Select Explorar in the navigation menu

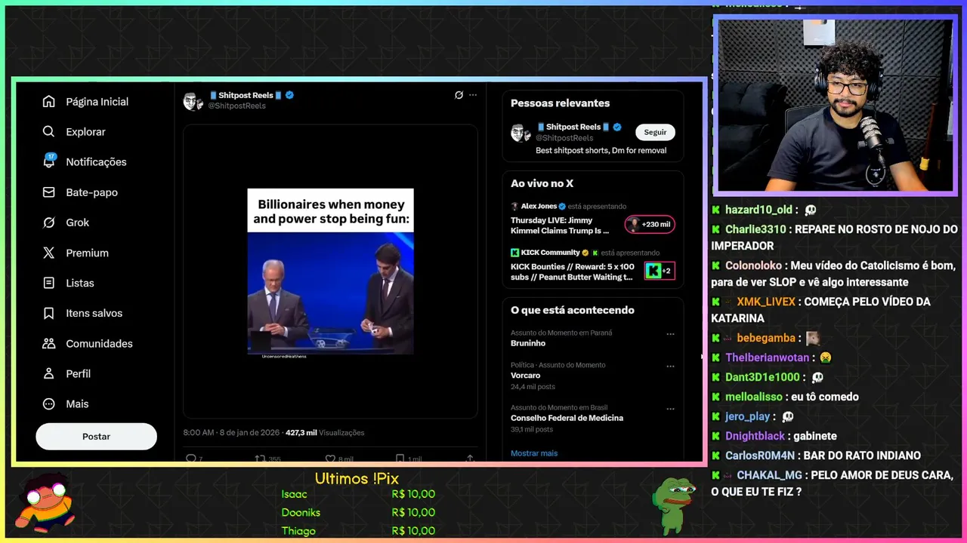85,132
